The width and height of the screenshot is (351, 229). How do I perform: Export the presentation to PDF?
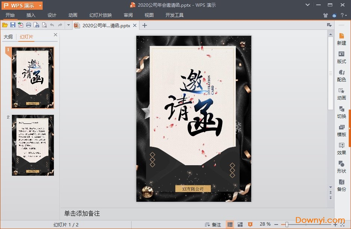point(21,25)
